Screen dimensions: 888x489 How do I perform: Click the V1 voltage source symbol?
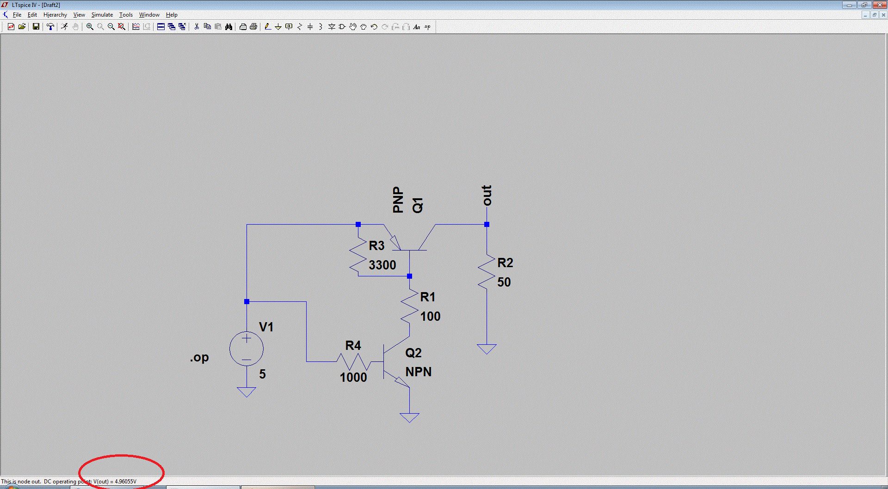[247, 349]
